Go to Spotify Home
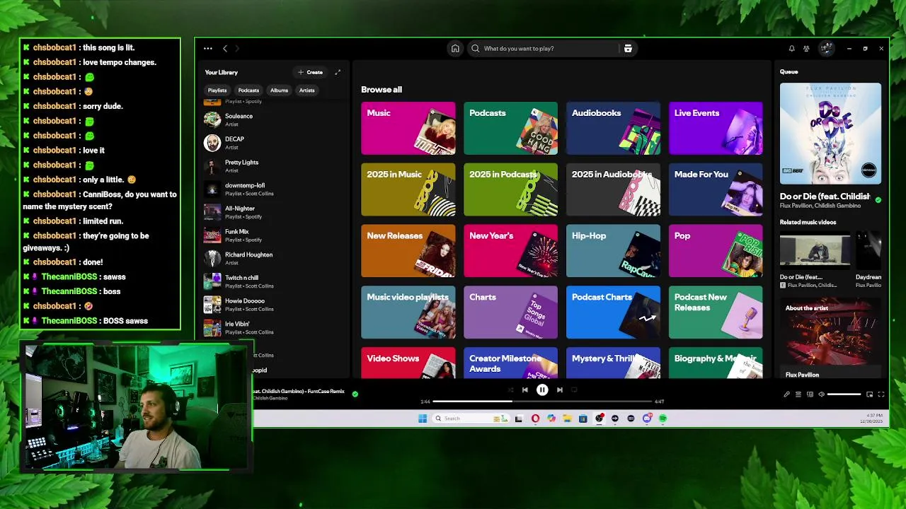This screenshot has height=509, width=906. click(x=455, y=49)
